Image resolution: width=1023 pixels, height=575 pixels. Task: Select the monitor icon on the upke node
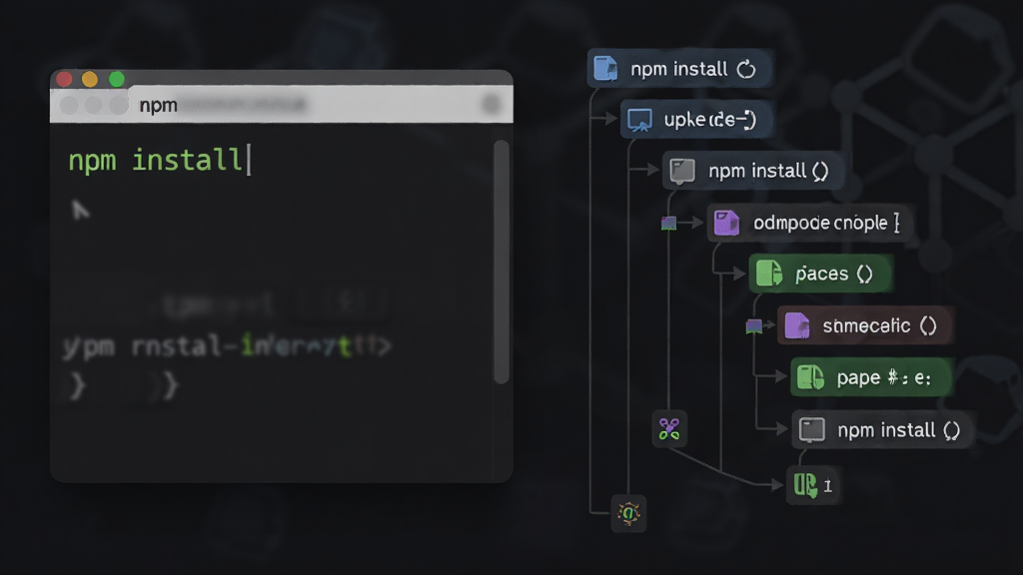pyautogui.click(x=639, y=120)
